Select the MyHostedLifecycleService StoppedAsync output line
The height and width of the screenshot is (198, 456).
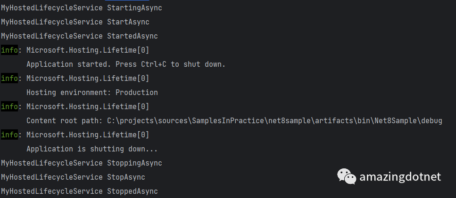click(79, 191)
